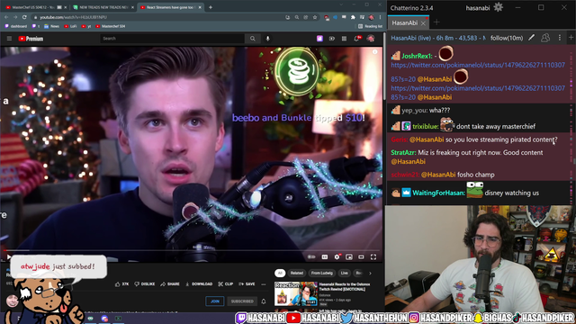Select the From Ludwig filter chip

coord(322,273)
